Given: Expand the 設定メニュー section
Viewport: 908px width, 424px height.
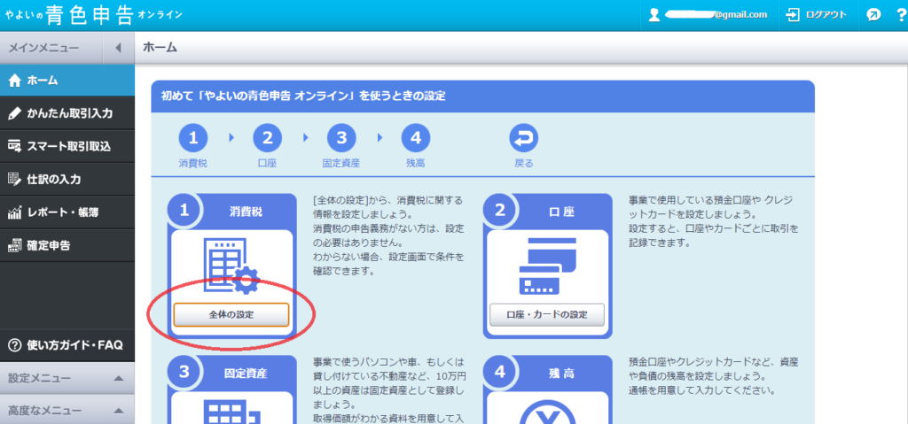Looking at the screenshot, I should (x=67, y=378).
